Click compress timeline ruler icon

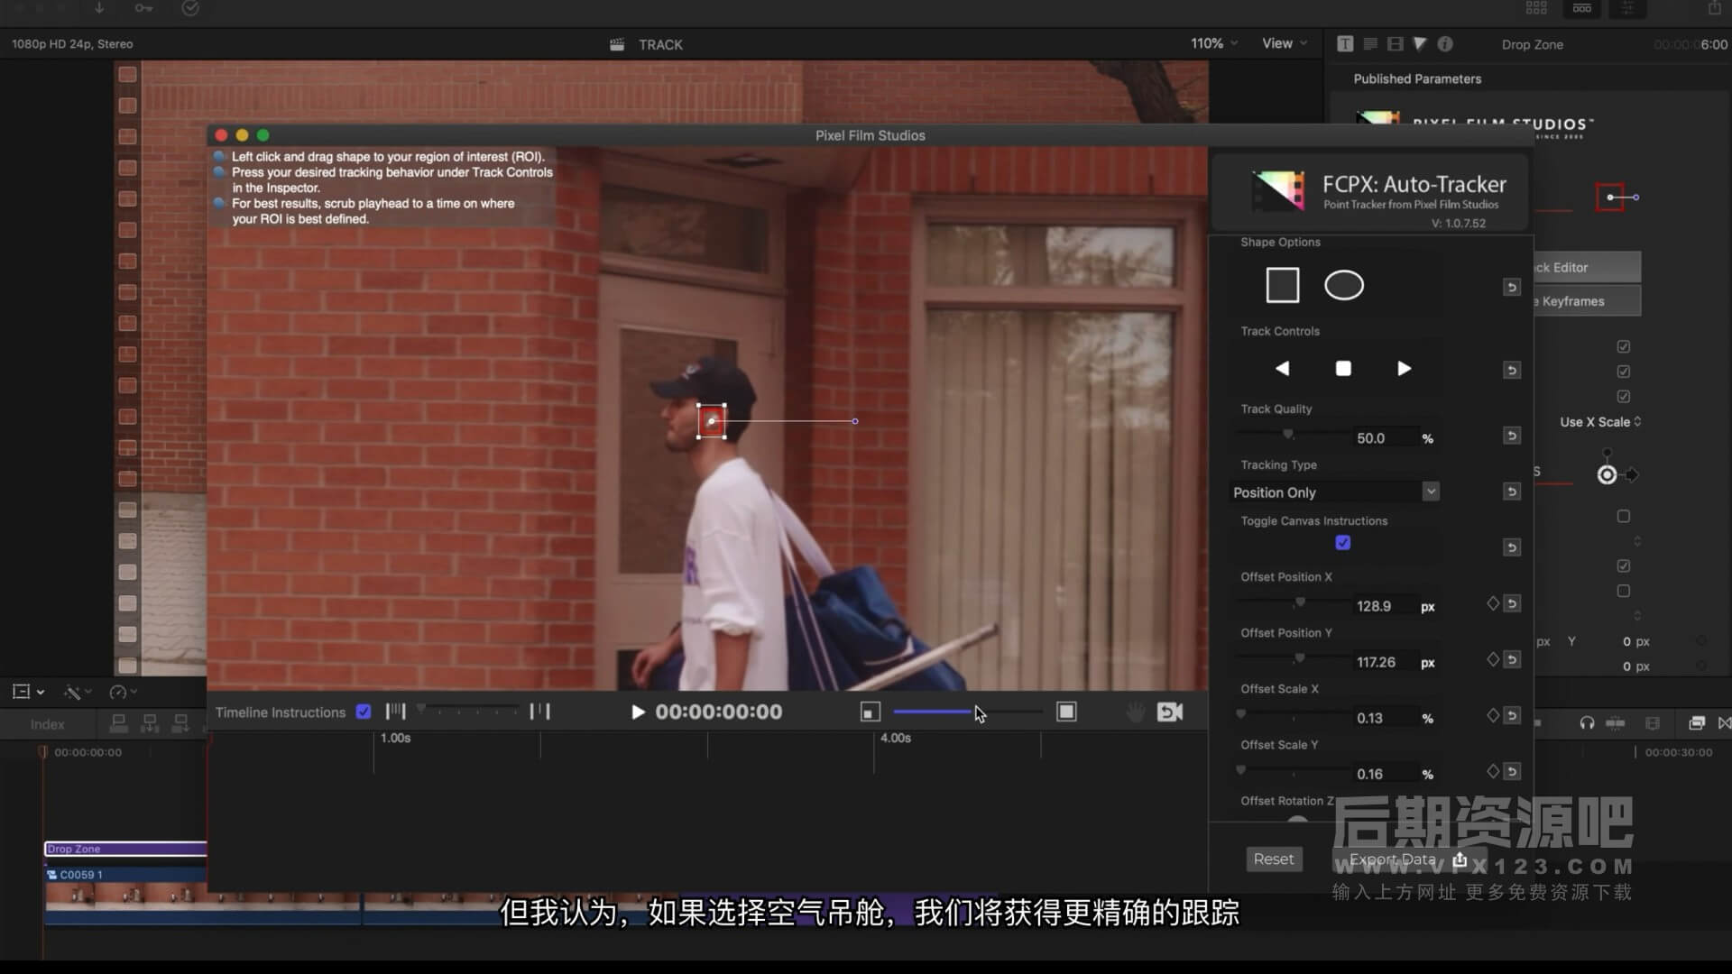coord(395,711)
